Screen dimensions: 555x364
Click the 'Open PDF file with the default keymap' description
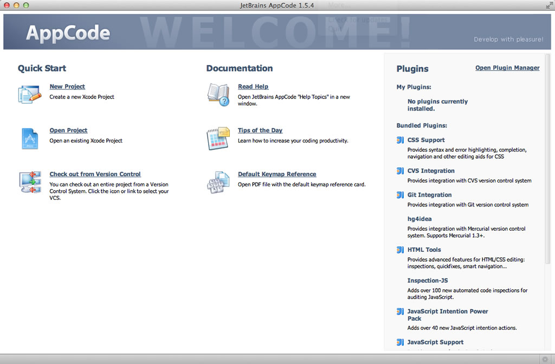tap(301, 185)
